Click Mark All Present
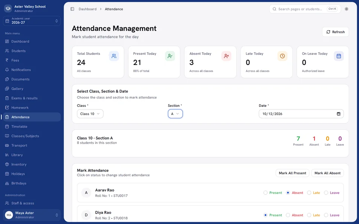This screenshot has height=224, width=359. (x=292, y=173)
